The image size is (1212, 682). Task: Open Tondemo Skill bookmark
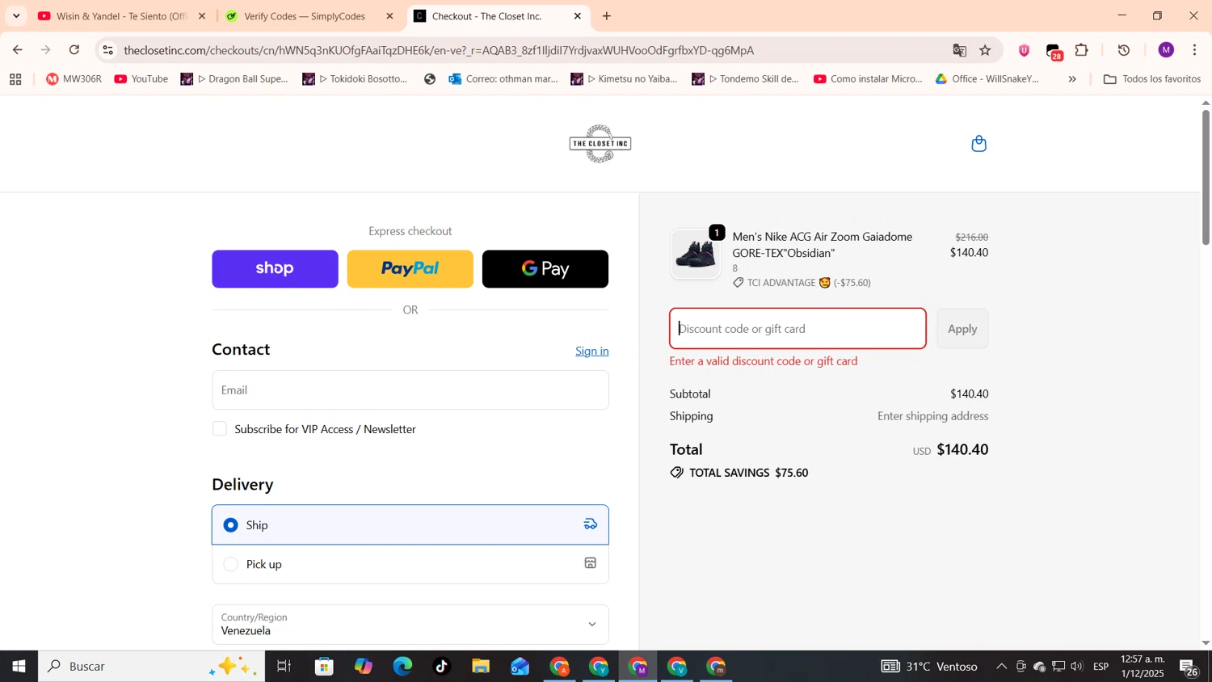point(746,79)
